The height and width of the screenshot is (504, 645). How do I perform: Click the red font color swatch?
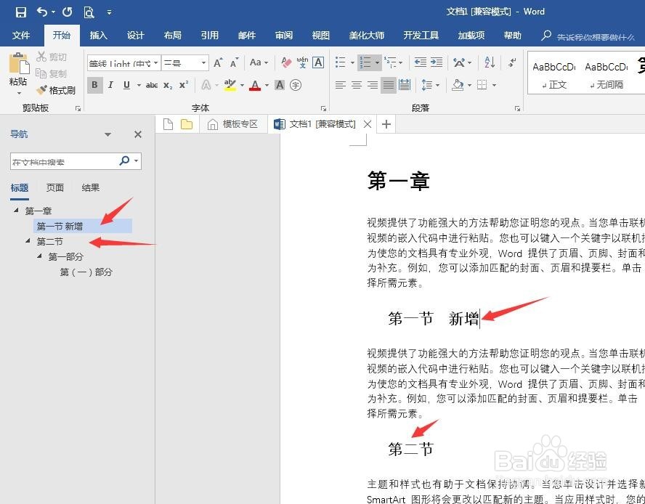[x=254, y=86]
